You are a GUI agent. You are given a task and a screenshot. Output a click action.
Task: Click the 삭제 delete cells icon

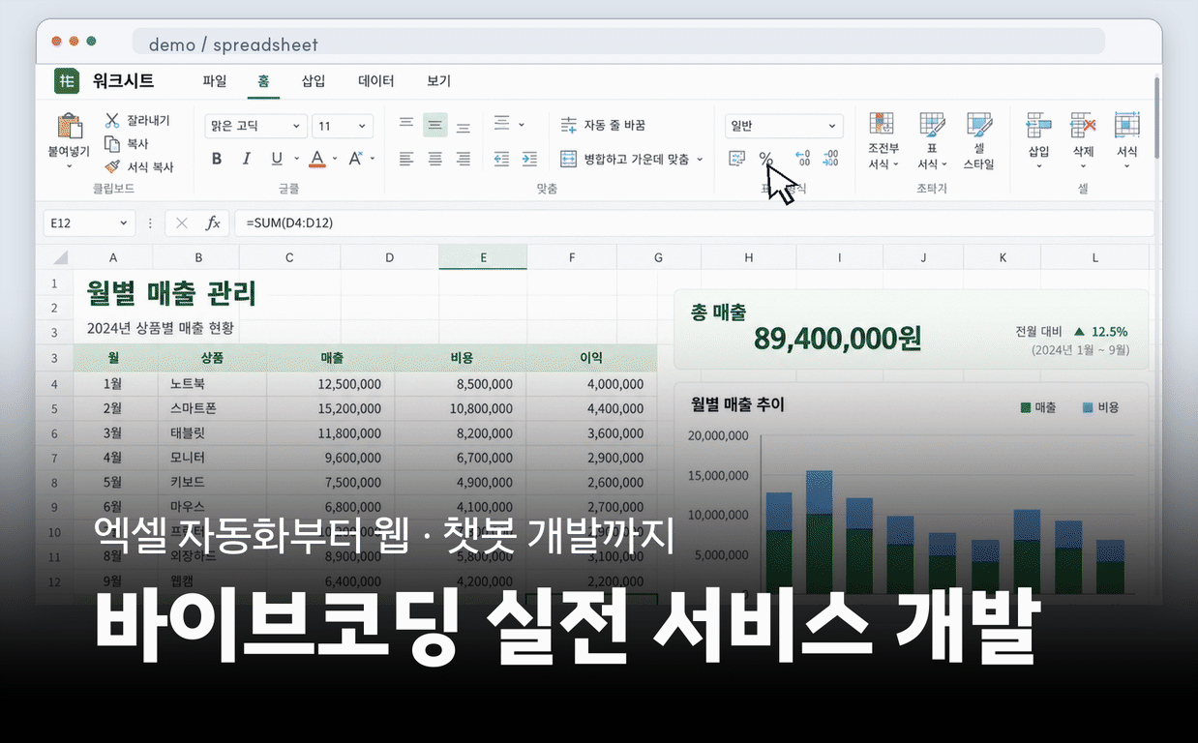(x=1083, y=124)
